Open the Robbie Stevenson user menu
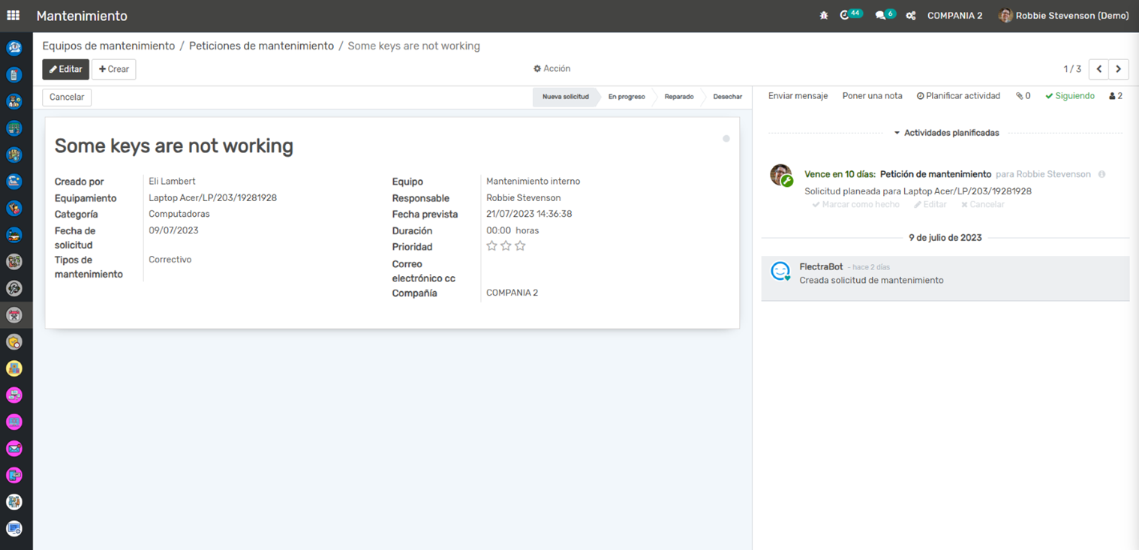Screen dimensions: 1139x550 click(x=1064, y=16)
